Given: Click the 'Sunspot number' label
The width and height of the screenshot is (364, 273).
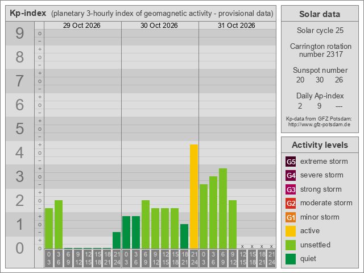Looking at the screenshot, I should coord(320,70).
